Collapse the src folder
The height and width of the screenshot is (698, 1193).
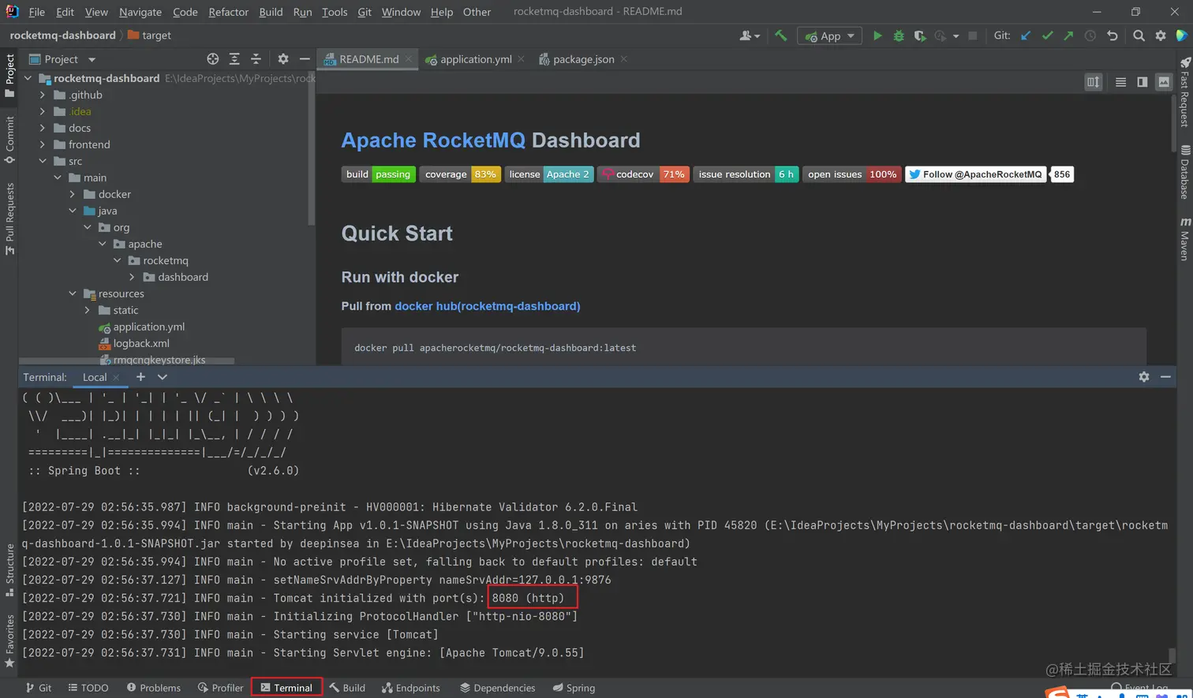[x=43, y=161]
